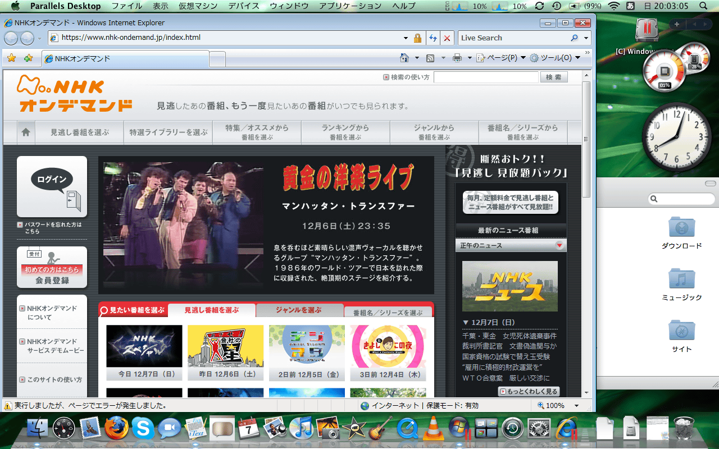719x449 pixels.
Task: Click the Wi-Fi status icon in menu bar
Action: coord(614,6)
